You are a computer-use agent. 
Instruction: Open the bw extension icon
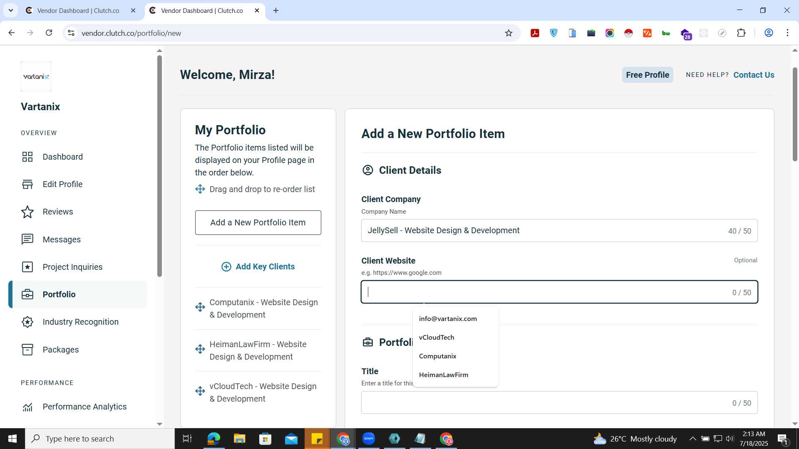[666, 33]
